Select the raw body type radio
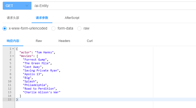 [79, 28]
